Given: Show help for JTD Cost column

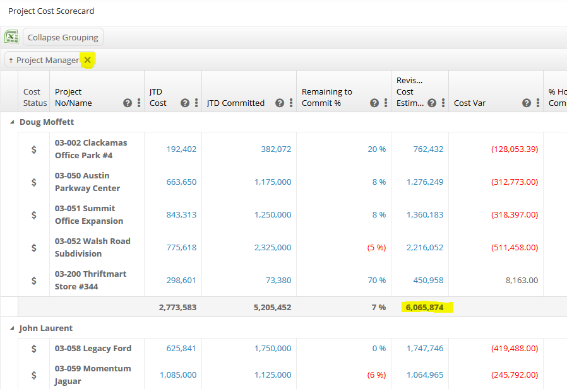Looking at the screenshot, I should (185, 103).
